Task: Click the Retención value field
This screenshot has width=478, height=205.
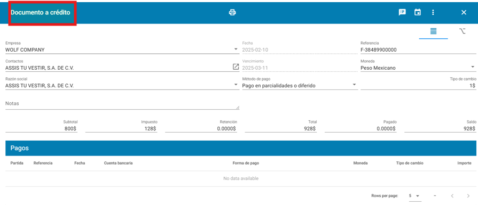Action: pos(201,128)
